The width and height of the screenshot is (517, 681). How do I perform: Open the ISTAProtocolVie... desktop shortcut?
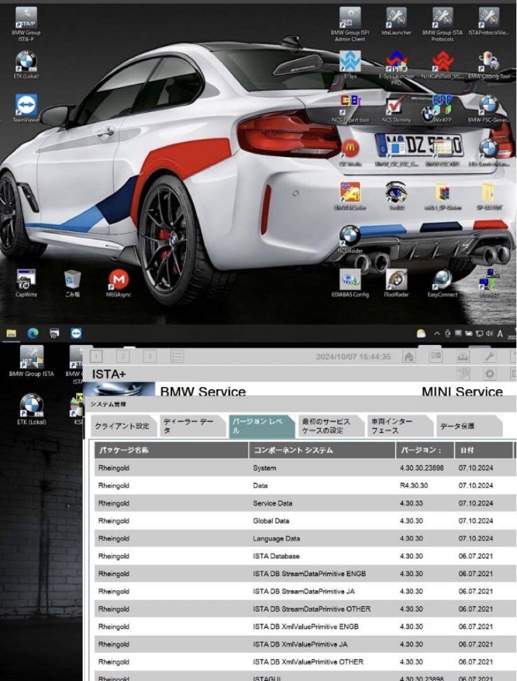point(489,21)
